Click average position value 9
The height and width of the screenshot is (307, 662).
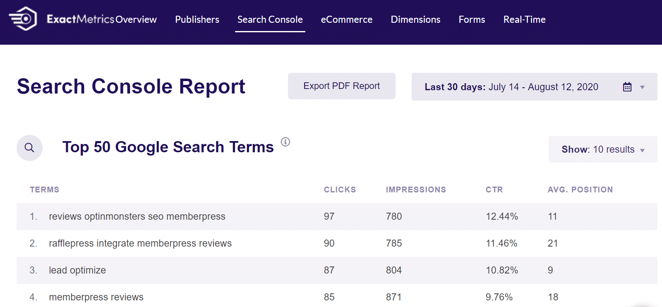click(x=550, y=270)
